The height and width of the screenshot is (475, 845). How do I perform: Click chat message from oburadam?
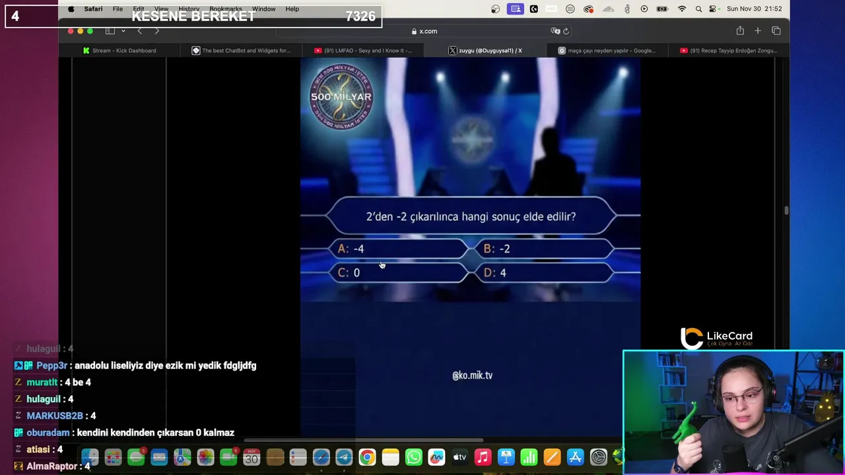coord(124,433)
